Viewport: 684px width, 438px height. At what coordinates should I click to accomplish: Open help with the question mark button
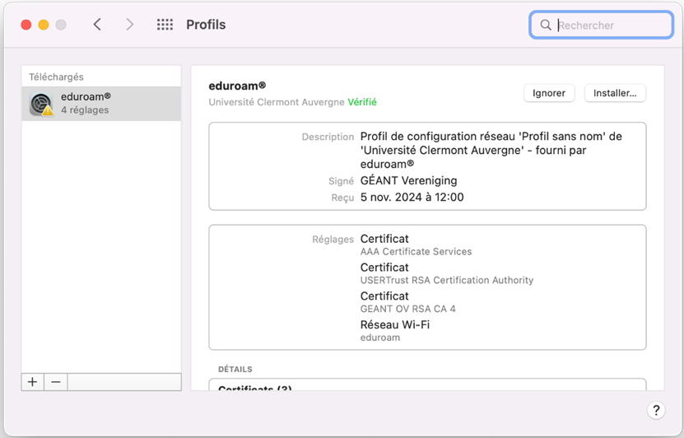[656, 410]
